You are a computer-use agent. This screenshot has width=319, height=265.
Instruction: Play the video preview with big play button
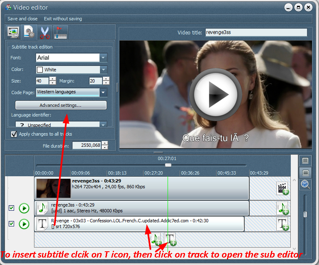[x=215, y=95]
